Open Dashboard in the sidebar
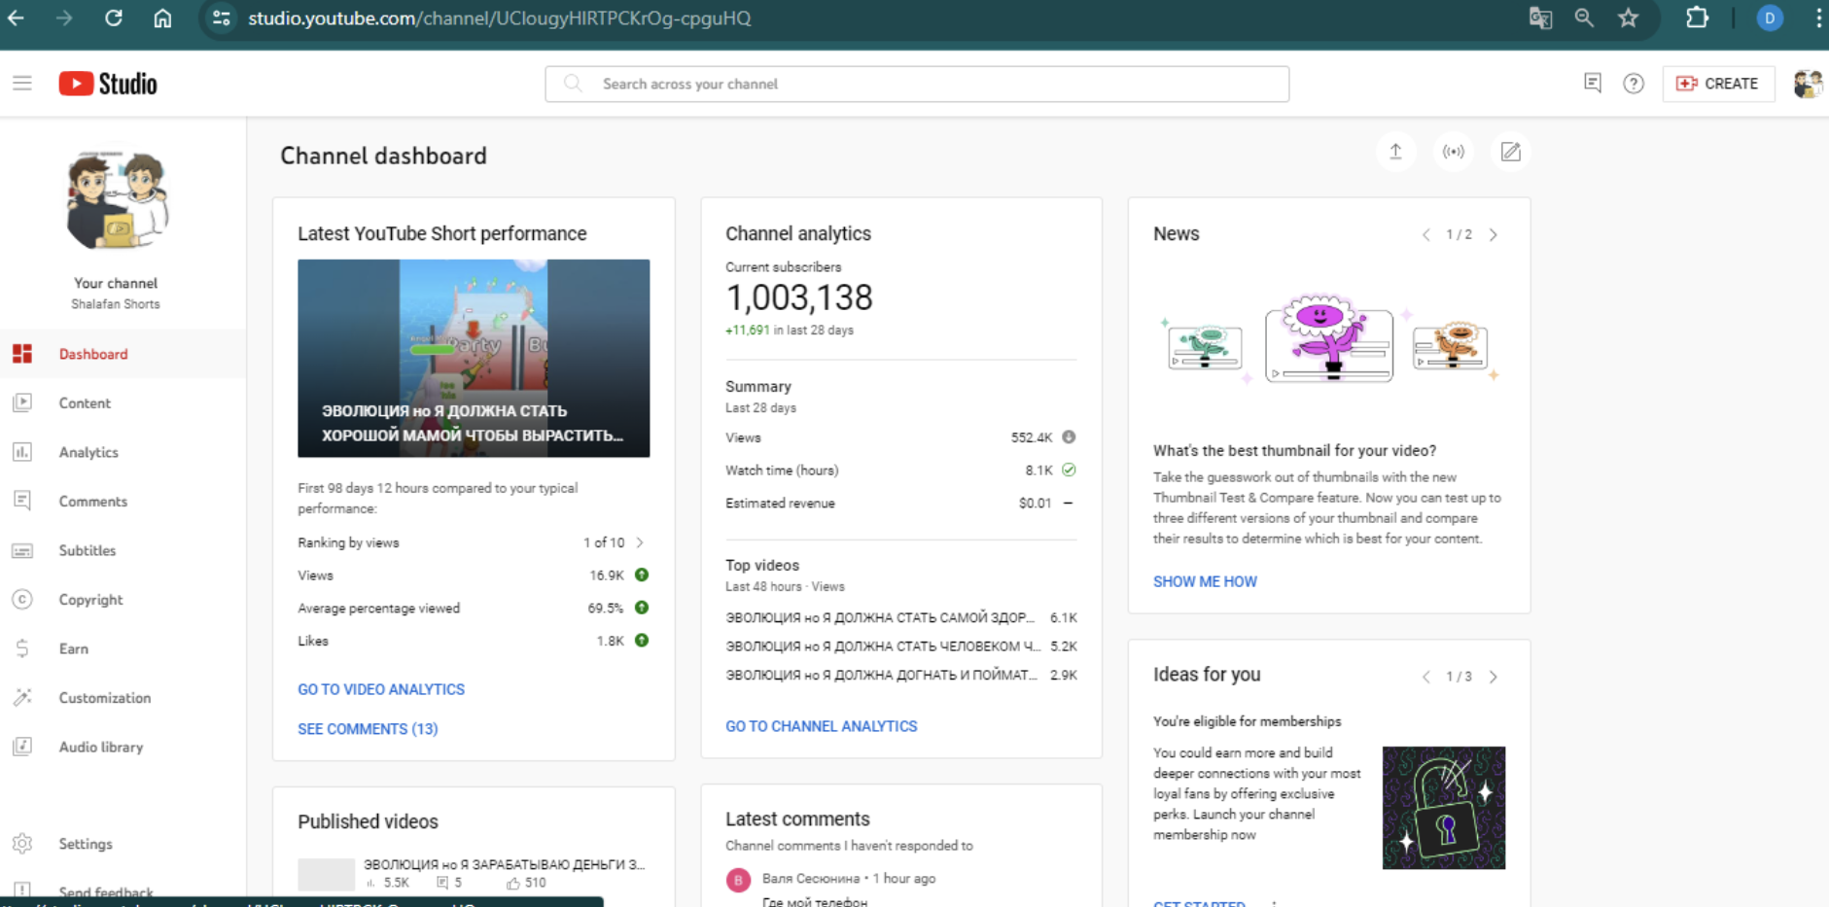The width and height of the screenshot is (1829, 907). tap(123, 354)
